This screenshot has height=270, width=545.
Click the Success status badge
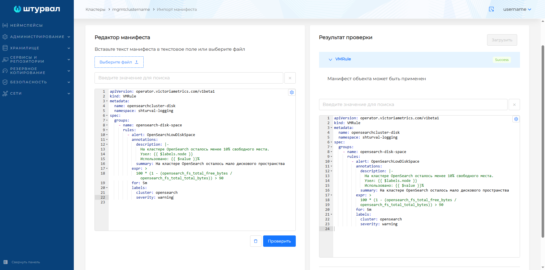coord(502,60)
